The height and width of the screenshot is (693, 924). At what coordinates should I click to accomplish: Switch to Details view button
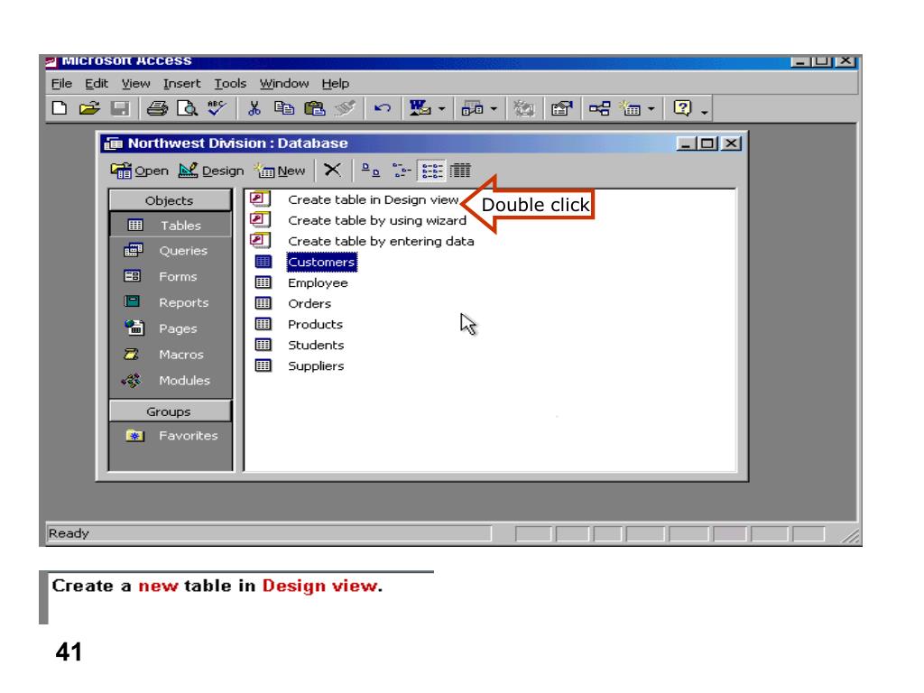coord(460,171)
